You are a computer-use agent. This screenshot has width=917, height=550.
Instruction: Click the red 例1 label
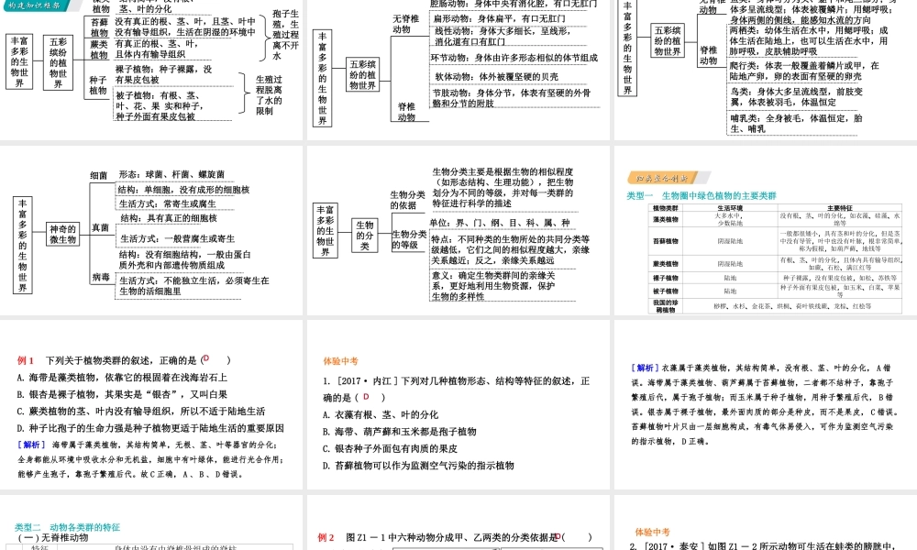(x=26, y=360)
